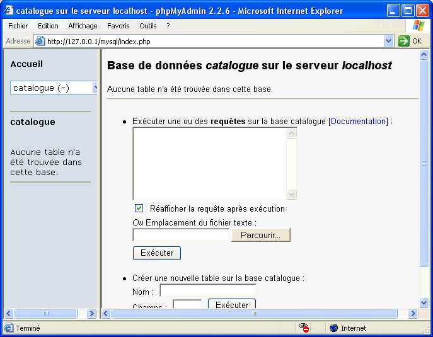This screenshot has height=337, width=433.
Task: Click inside the SQL query text area
Action: (x=210, y=163)
